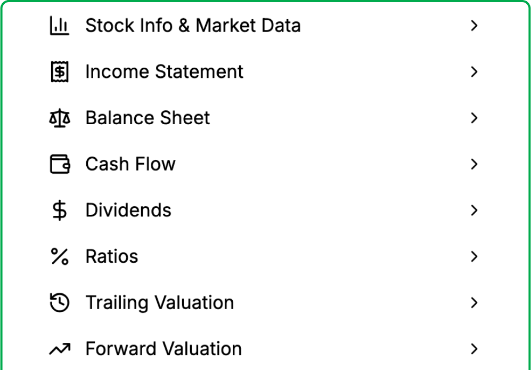Screen dimensions: 531x370
Task: Expand the Income Statement chevron
Action: tap(474, 71)
